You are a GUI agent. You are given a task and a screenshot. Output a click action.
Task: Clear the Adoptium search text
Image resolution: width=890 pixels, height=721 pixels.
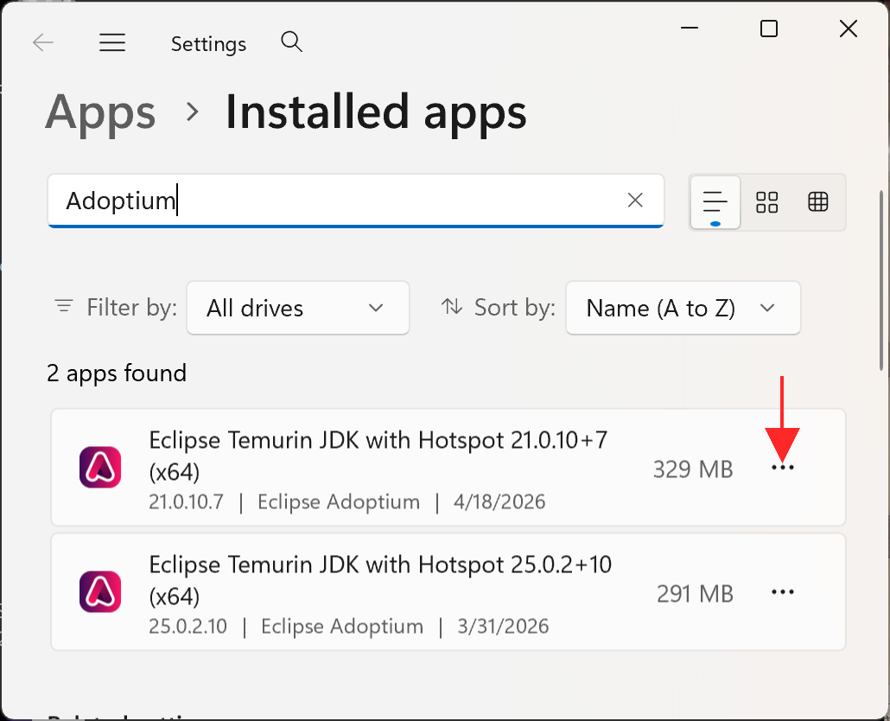click(635, 200)
